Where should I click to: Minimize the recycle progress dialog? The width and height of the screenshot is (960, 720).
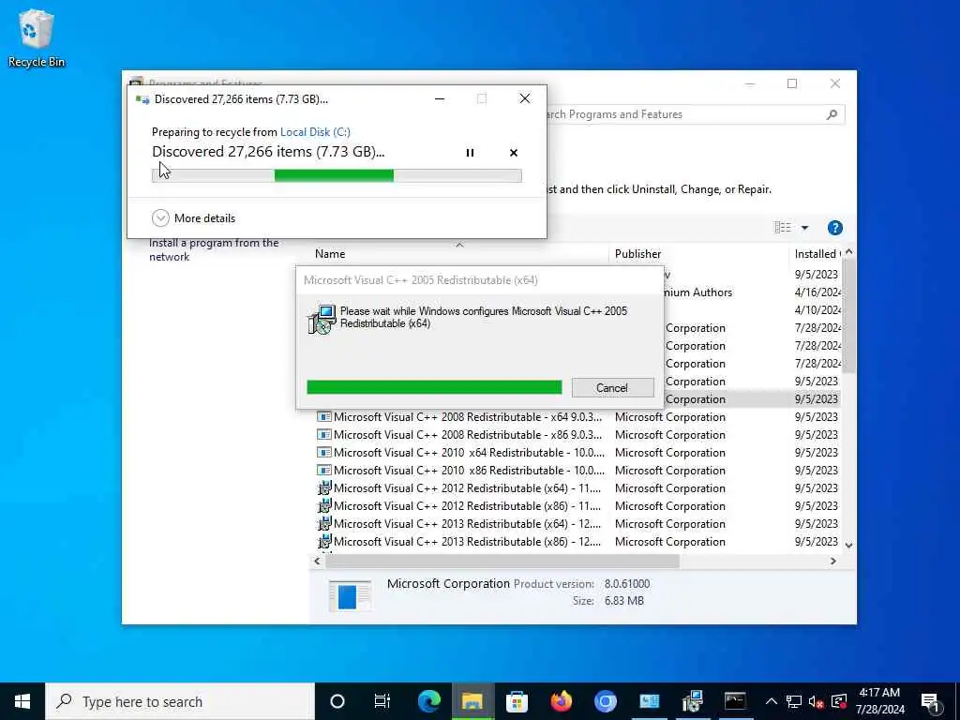pos(440,98)
